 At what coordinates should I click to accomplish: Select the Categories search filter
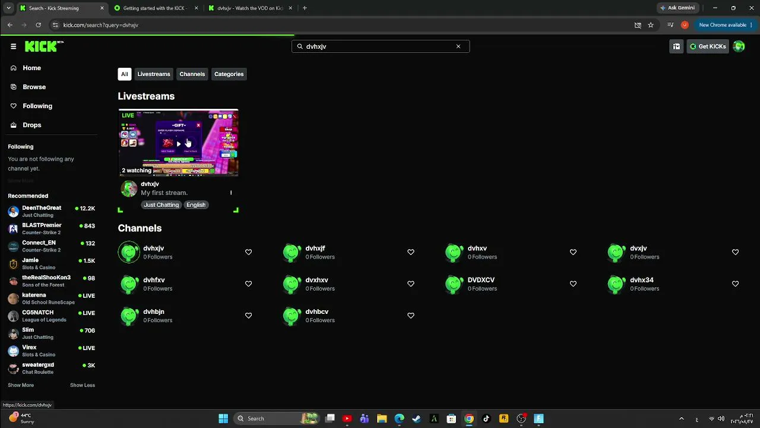point(229,74)
